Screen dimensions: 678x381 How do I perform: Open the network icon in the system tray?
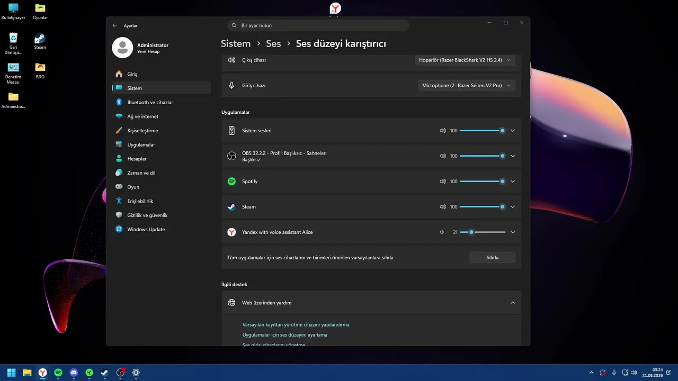pyautogui.click(x=625, y=373)
